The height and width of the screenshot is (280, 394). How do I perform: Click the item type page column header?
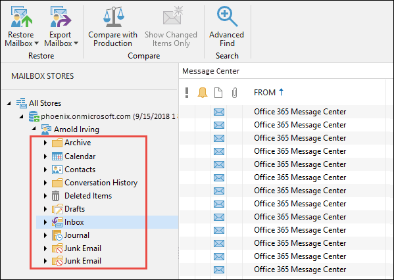(x=218, y=93)
